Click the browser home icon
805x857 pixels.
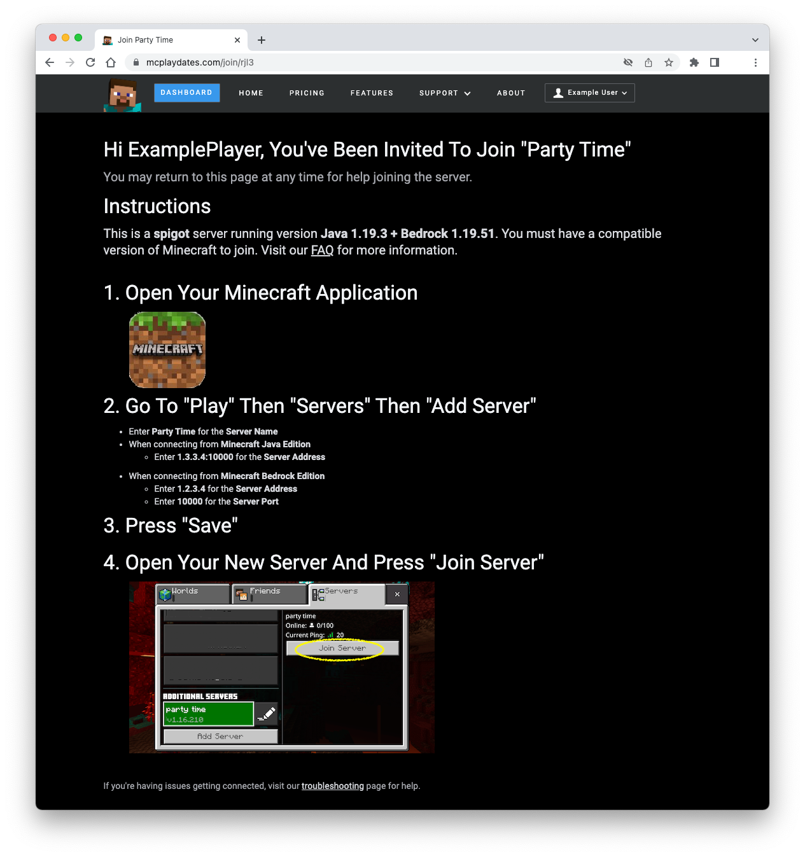(111, 62)
